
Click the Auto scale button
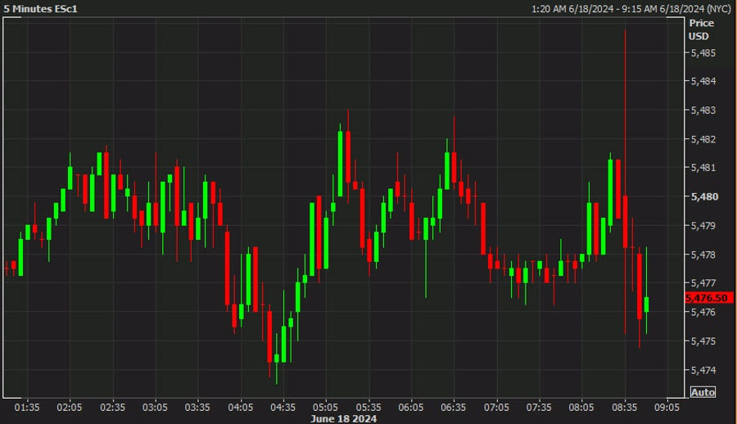click(x=703, y=392)
